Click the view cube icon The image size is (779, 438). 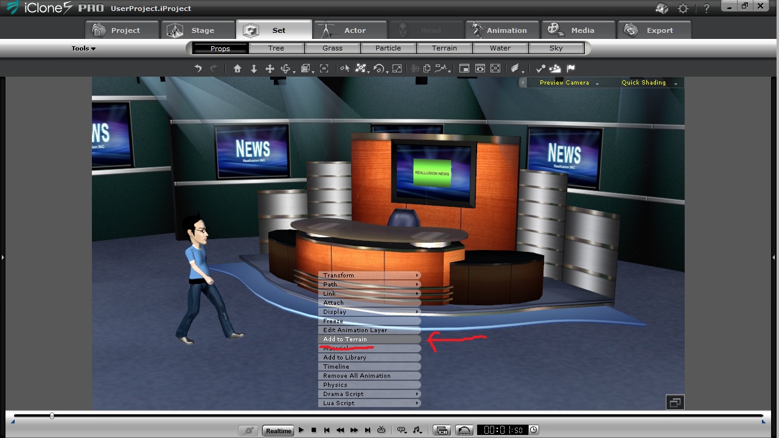coord(306,68)
